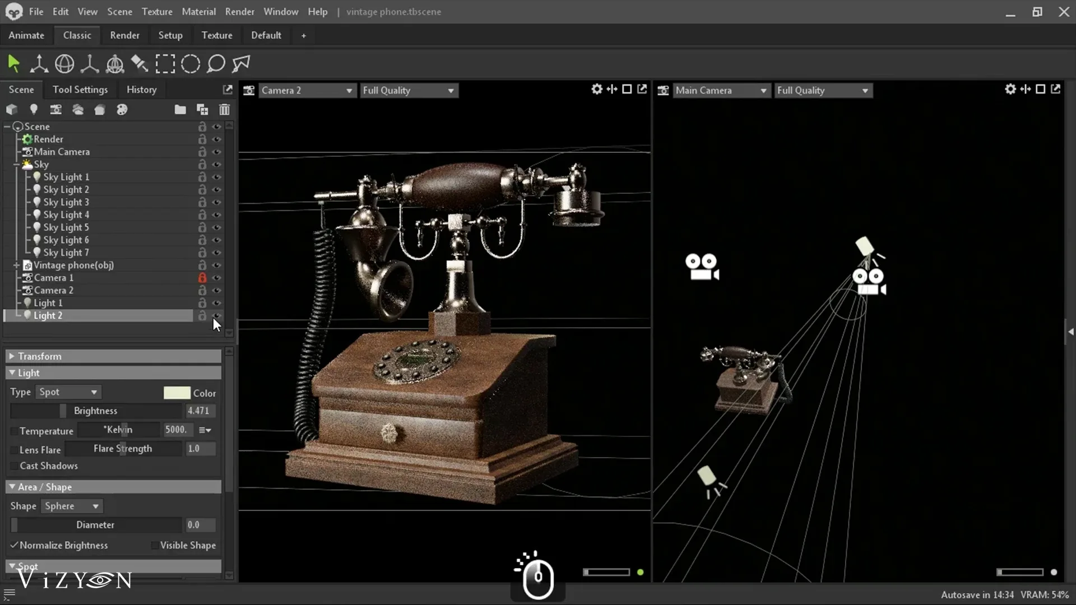Open the Main Camera dropdown in right viewport

click(721, 90)
